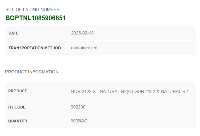Select the HS code 902230

[78, 107]
